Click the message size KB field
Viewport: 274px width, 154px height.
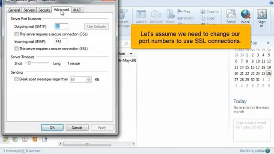[78, 79]
